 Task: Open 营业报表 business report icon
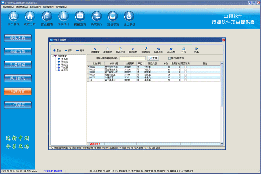click(47, 16)
